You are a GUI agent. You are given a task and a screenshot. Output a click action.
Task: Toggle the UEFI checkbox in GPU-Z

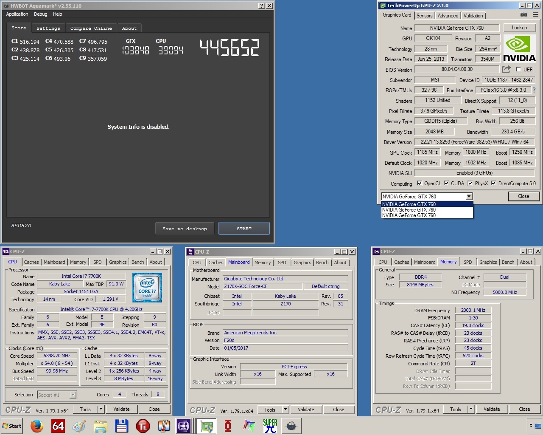pyautogui.click(x=518, y=69)
